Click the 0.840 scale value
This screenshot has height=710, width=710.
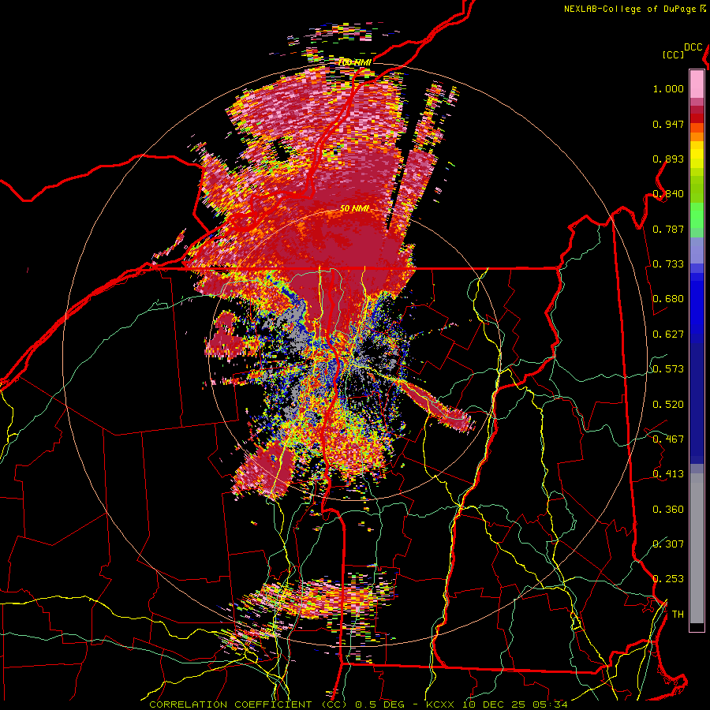[668, 194]
